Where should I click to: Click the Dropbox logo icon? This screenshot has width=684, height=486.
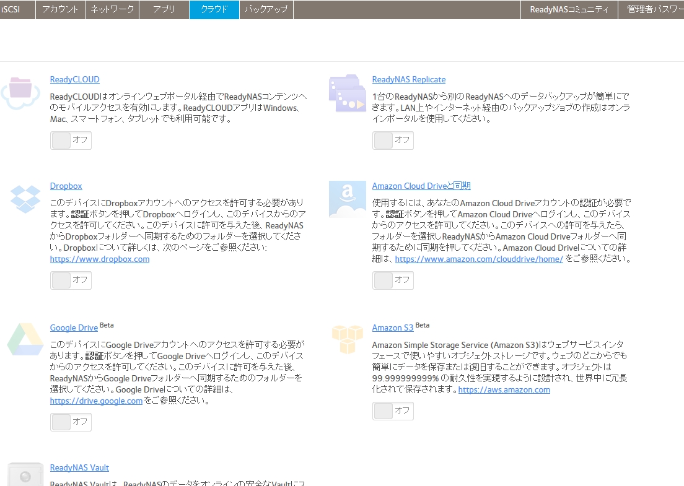tap(25, 199)
